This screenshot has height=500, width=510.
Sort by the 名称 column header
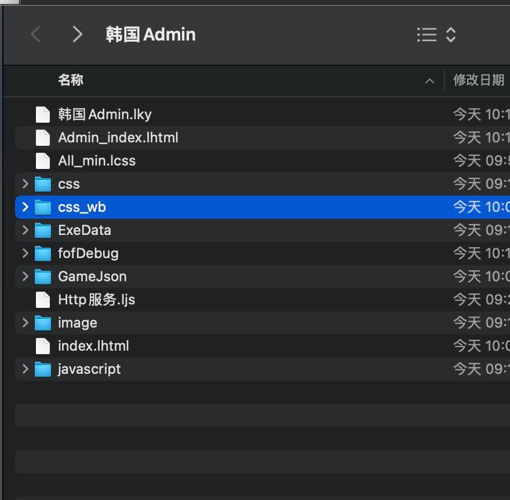71,80
